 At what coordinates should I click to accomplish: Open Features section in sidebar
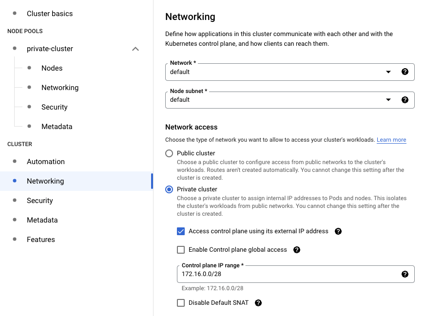41,240
